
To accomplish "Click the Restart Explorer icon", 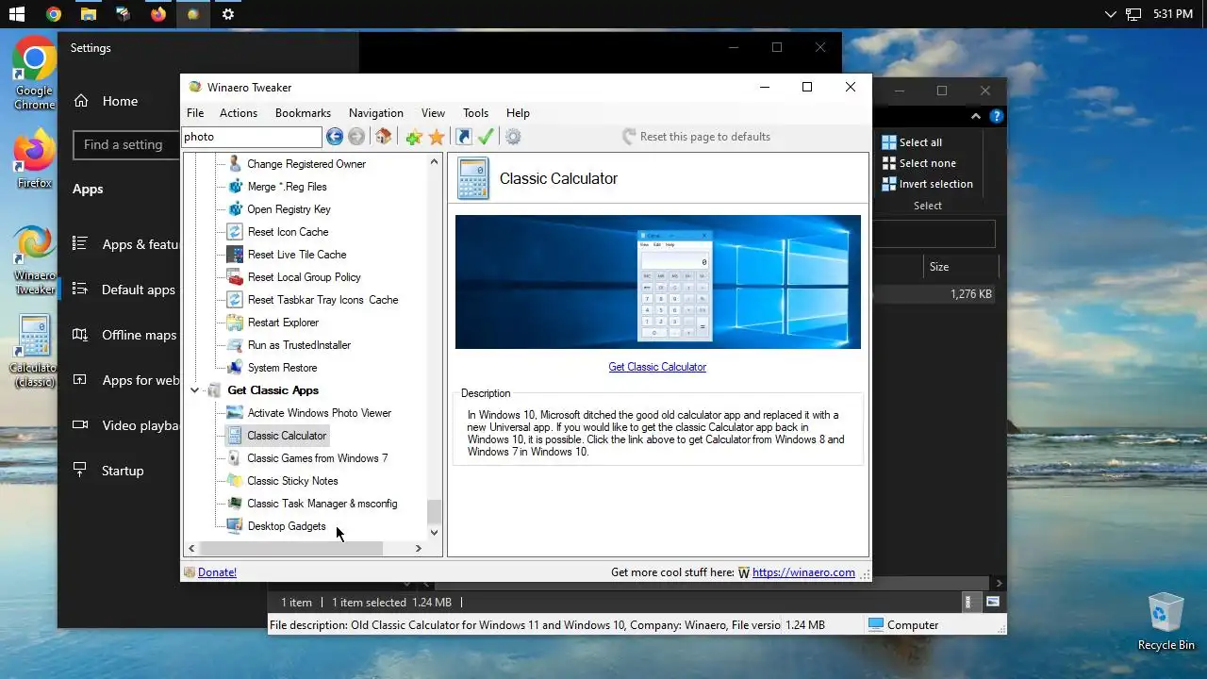I will point(235,323).
